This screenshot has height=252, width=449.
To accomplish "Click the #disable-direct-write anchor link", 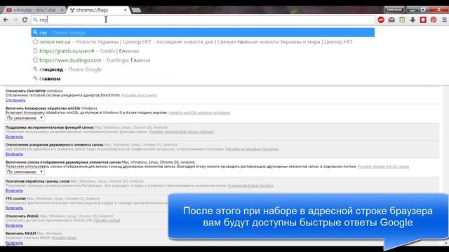I will point(140,95).
